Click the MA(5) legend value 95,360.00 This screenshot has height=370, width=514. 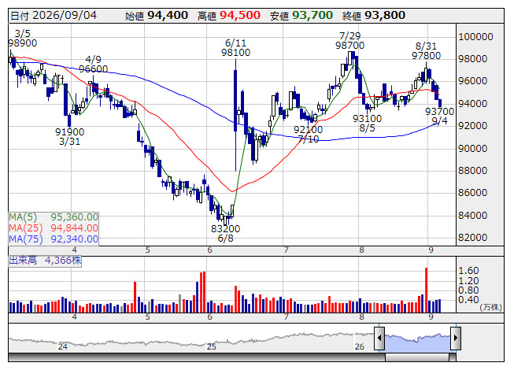click(75, 217)
